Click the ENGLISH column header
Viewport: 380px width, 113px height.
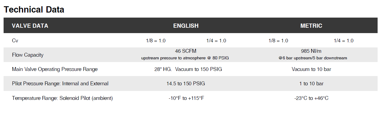click(186, 26)
